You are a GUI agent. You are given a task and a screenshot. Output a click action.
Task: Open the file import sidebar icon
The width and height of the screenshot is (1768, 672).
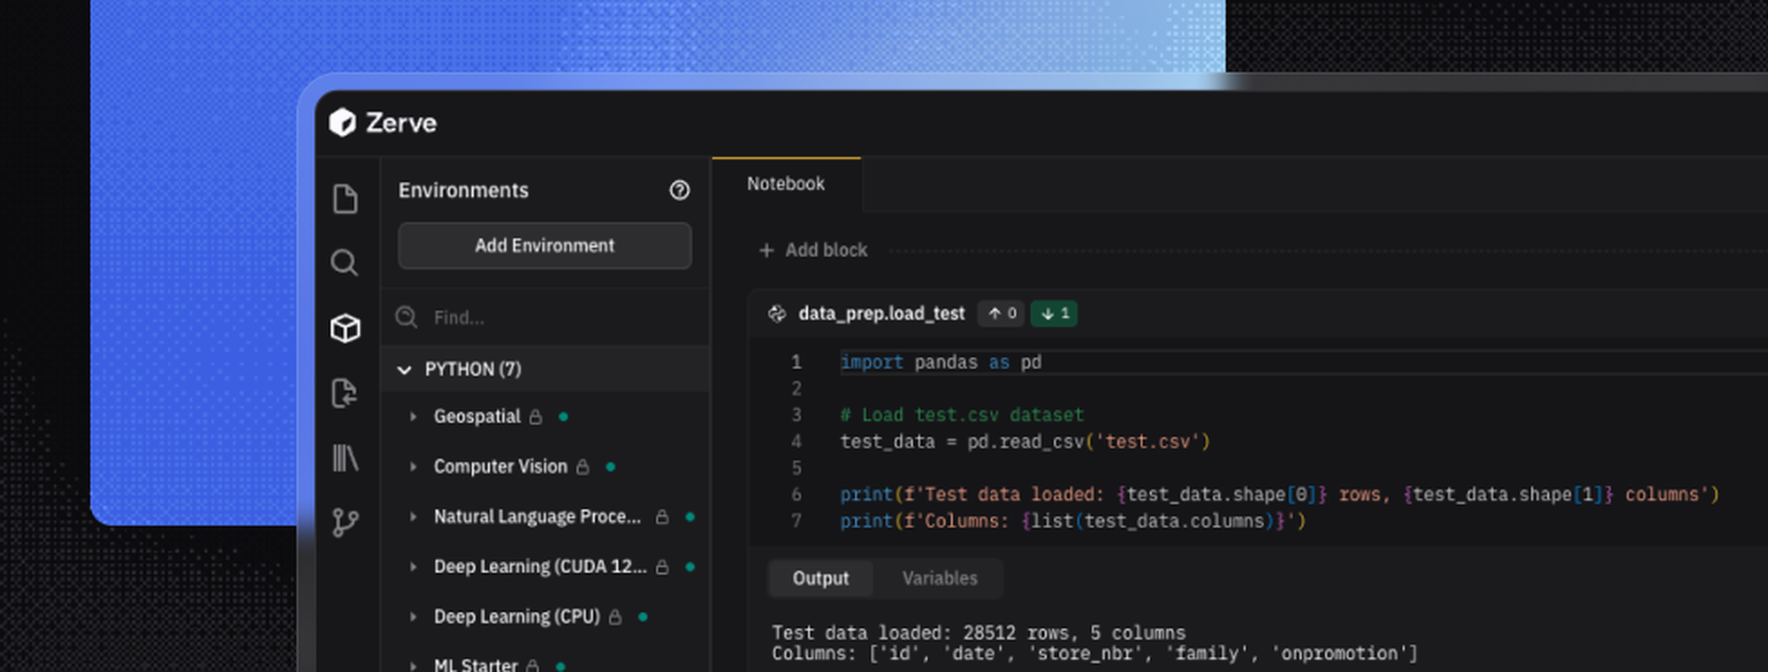coord(345,393)
